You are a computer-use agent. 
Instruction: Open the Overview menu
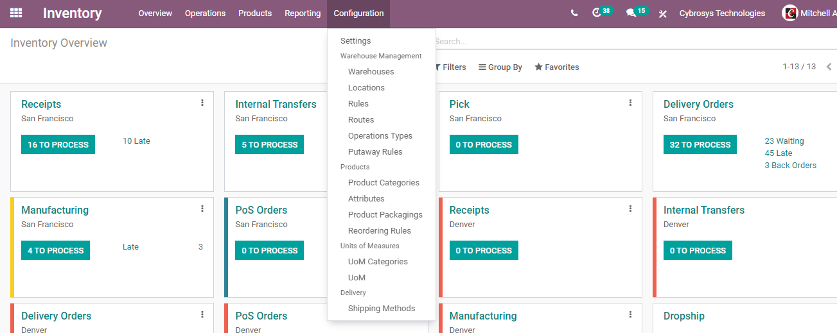pyautogui.click(x=155, y=13)
